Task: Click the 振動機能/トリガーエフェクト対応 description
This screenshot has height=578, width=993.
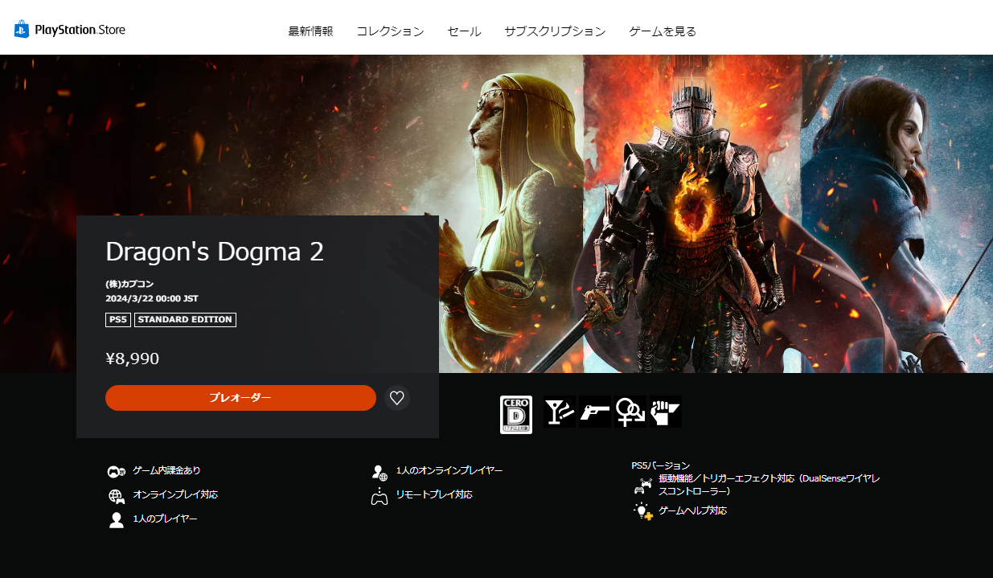Action: [769, 485]
